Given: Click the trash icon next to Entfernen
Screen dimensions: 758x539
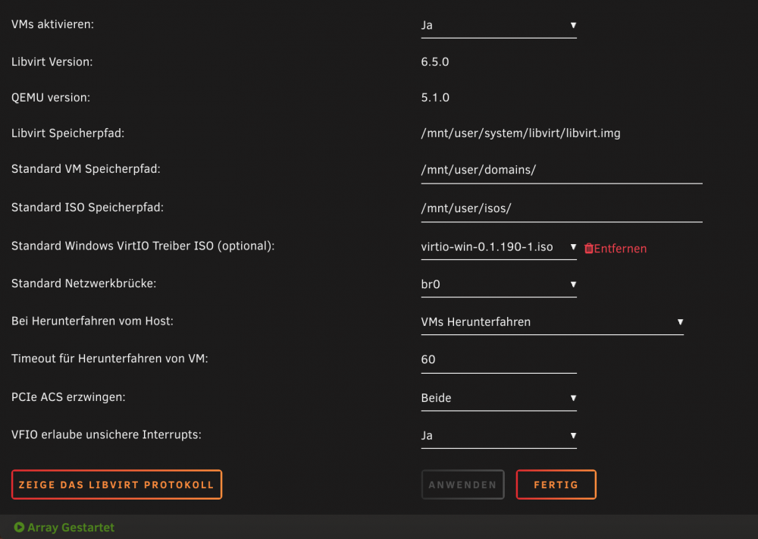Looking at the screenshot, I should pyautogui.click(x=588, y=249).
